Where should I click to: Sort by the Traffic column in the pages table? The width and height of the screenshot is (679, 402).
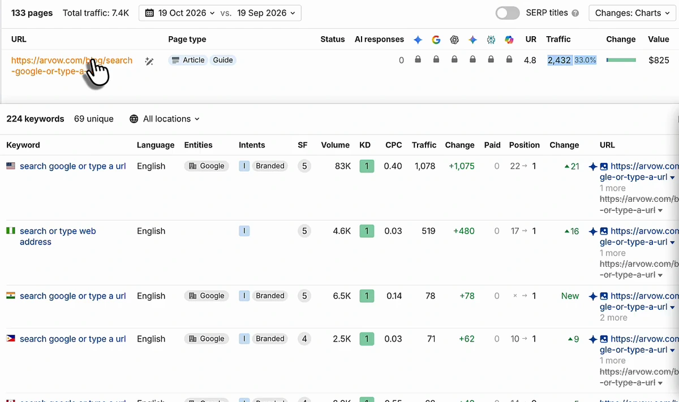pyautogui.click(x=558, y=39)
